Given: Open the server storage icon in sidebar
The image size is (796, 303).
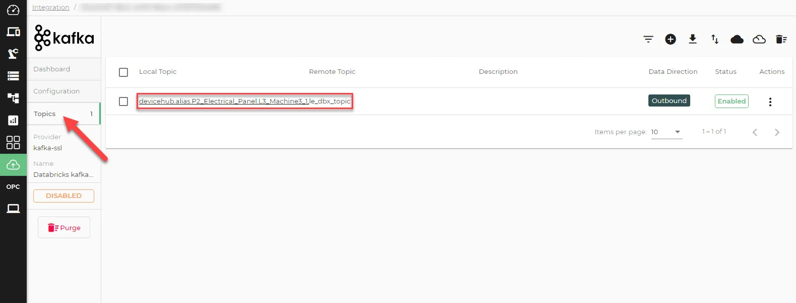Looking at the screenshot, I should 13,76.
